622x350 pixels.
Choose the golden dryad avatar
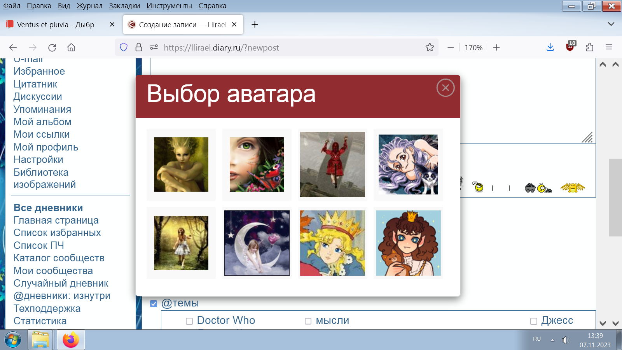[x=181, y=164]
